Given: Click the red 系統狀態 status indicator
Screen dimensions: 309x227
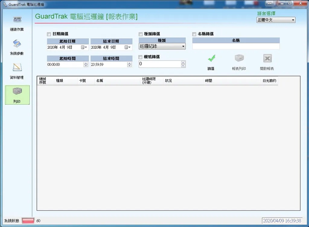Looking at the screenshot, I should [28, 221].
